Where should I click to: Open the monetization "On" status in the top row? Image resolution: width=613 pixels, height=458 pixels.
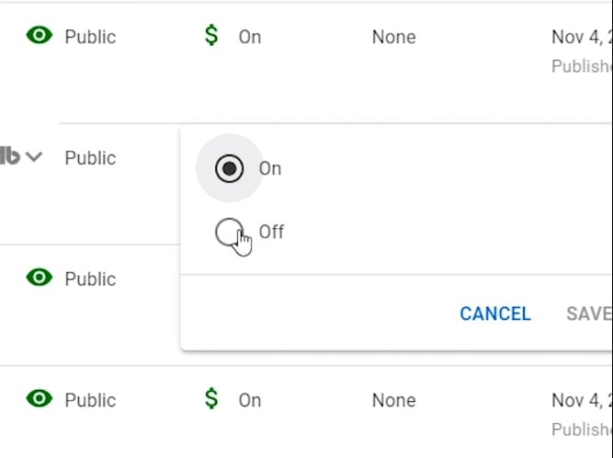[250, 38]
